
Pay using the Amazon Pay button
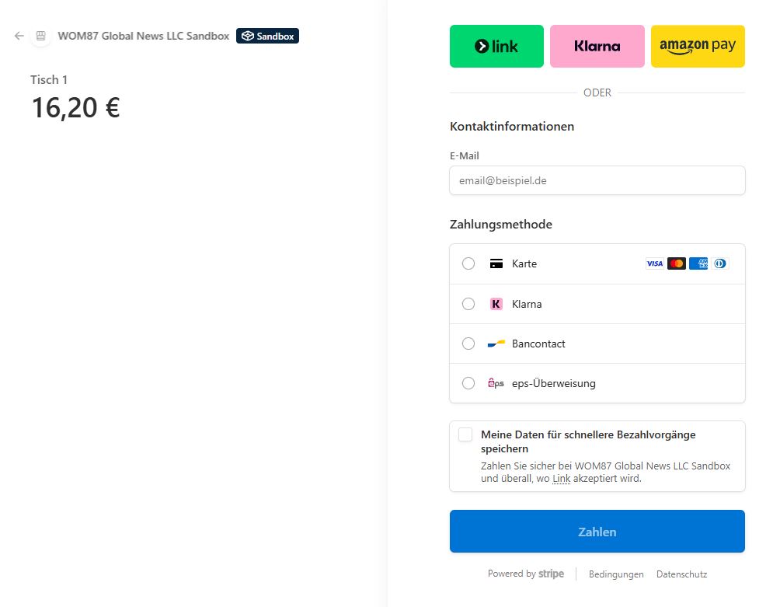coord(698,47)
